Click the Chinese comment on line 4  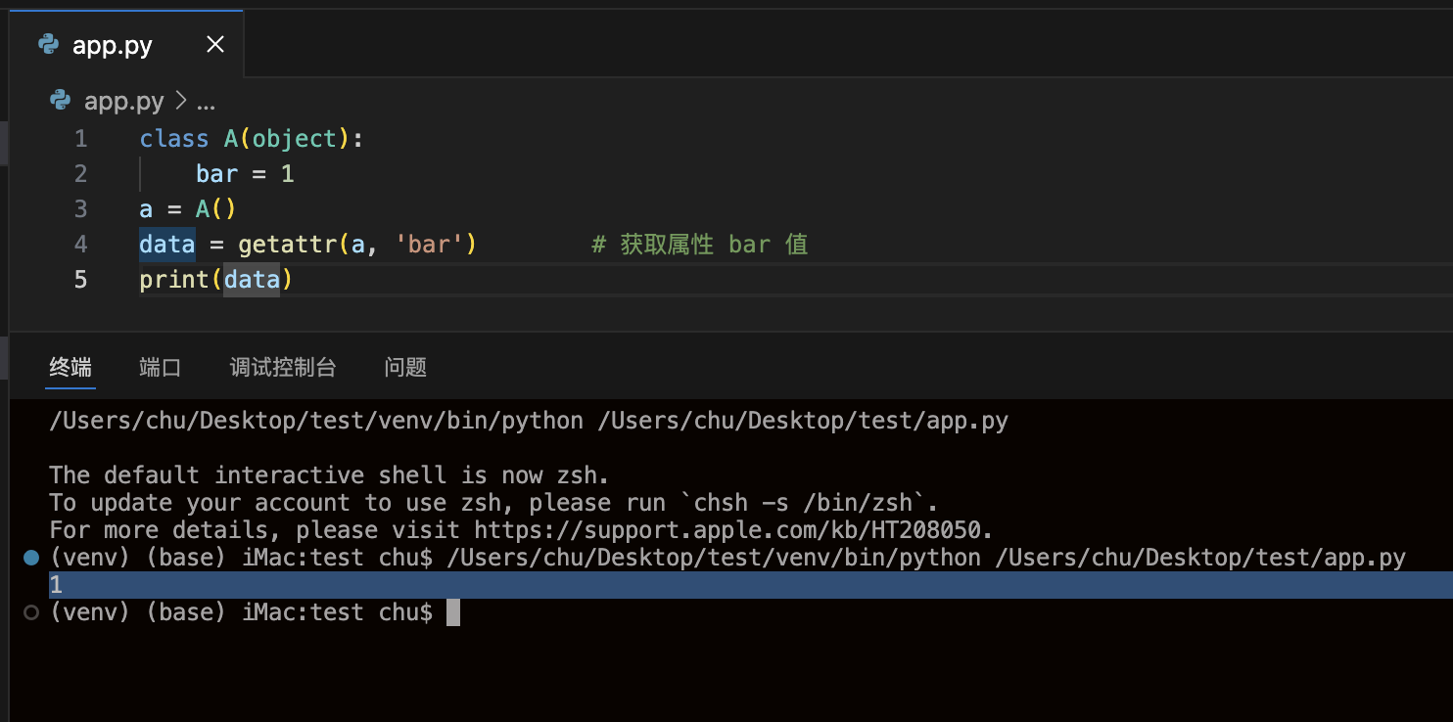pos(699,244)
